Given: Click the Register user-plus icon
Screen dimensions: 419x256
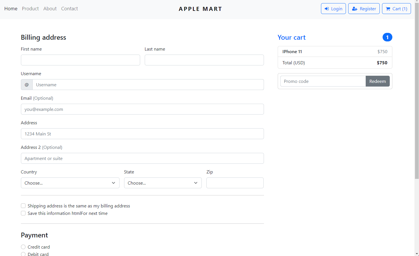Looking at the screenshot, I should (x=355, y=9).
